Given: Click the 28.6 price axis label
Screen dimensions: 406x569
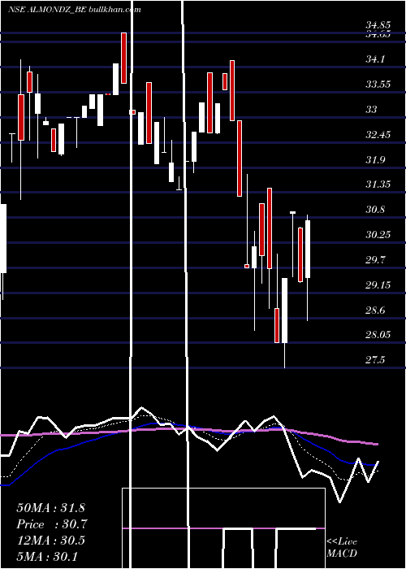Looking at the screenshot, I should tap(374, 311).
